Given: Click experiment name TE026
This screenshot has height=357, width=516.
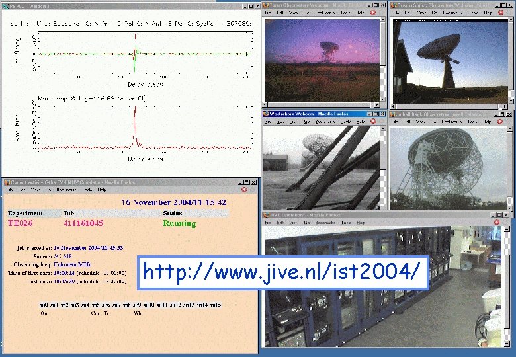Looking at the screenshot, I should pyautogui.click(x=20, y=223).
